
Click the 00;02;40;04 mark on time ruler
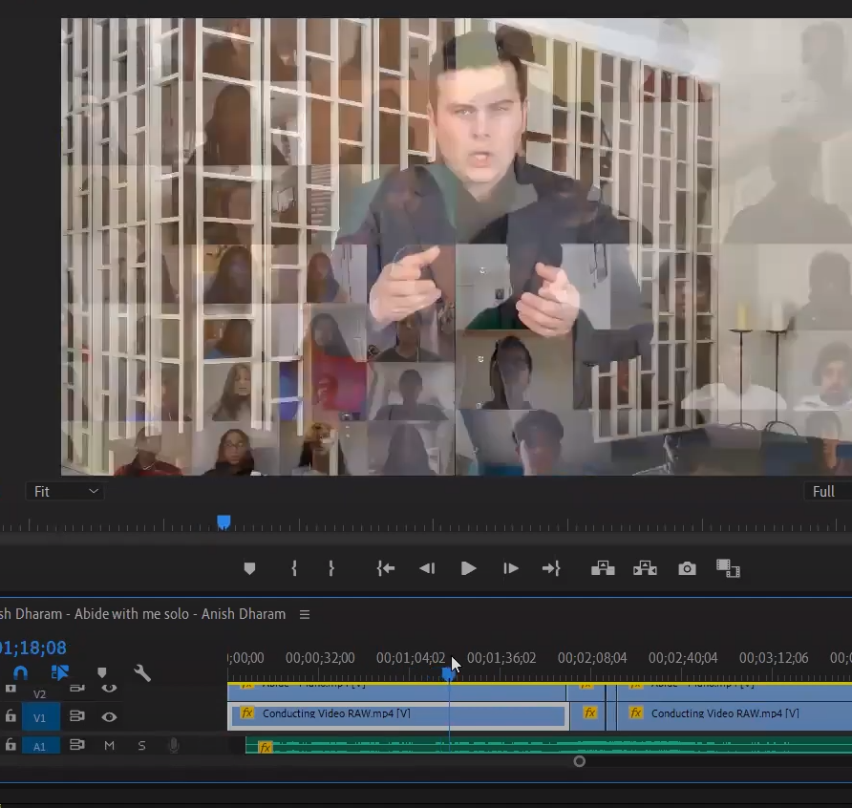683,658
